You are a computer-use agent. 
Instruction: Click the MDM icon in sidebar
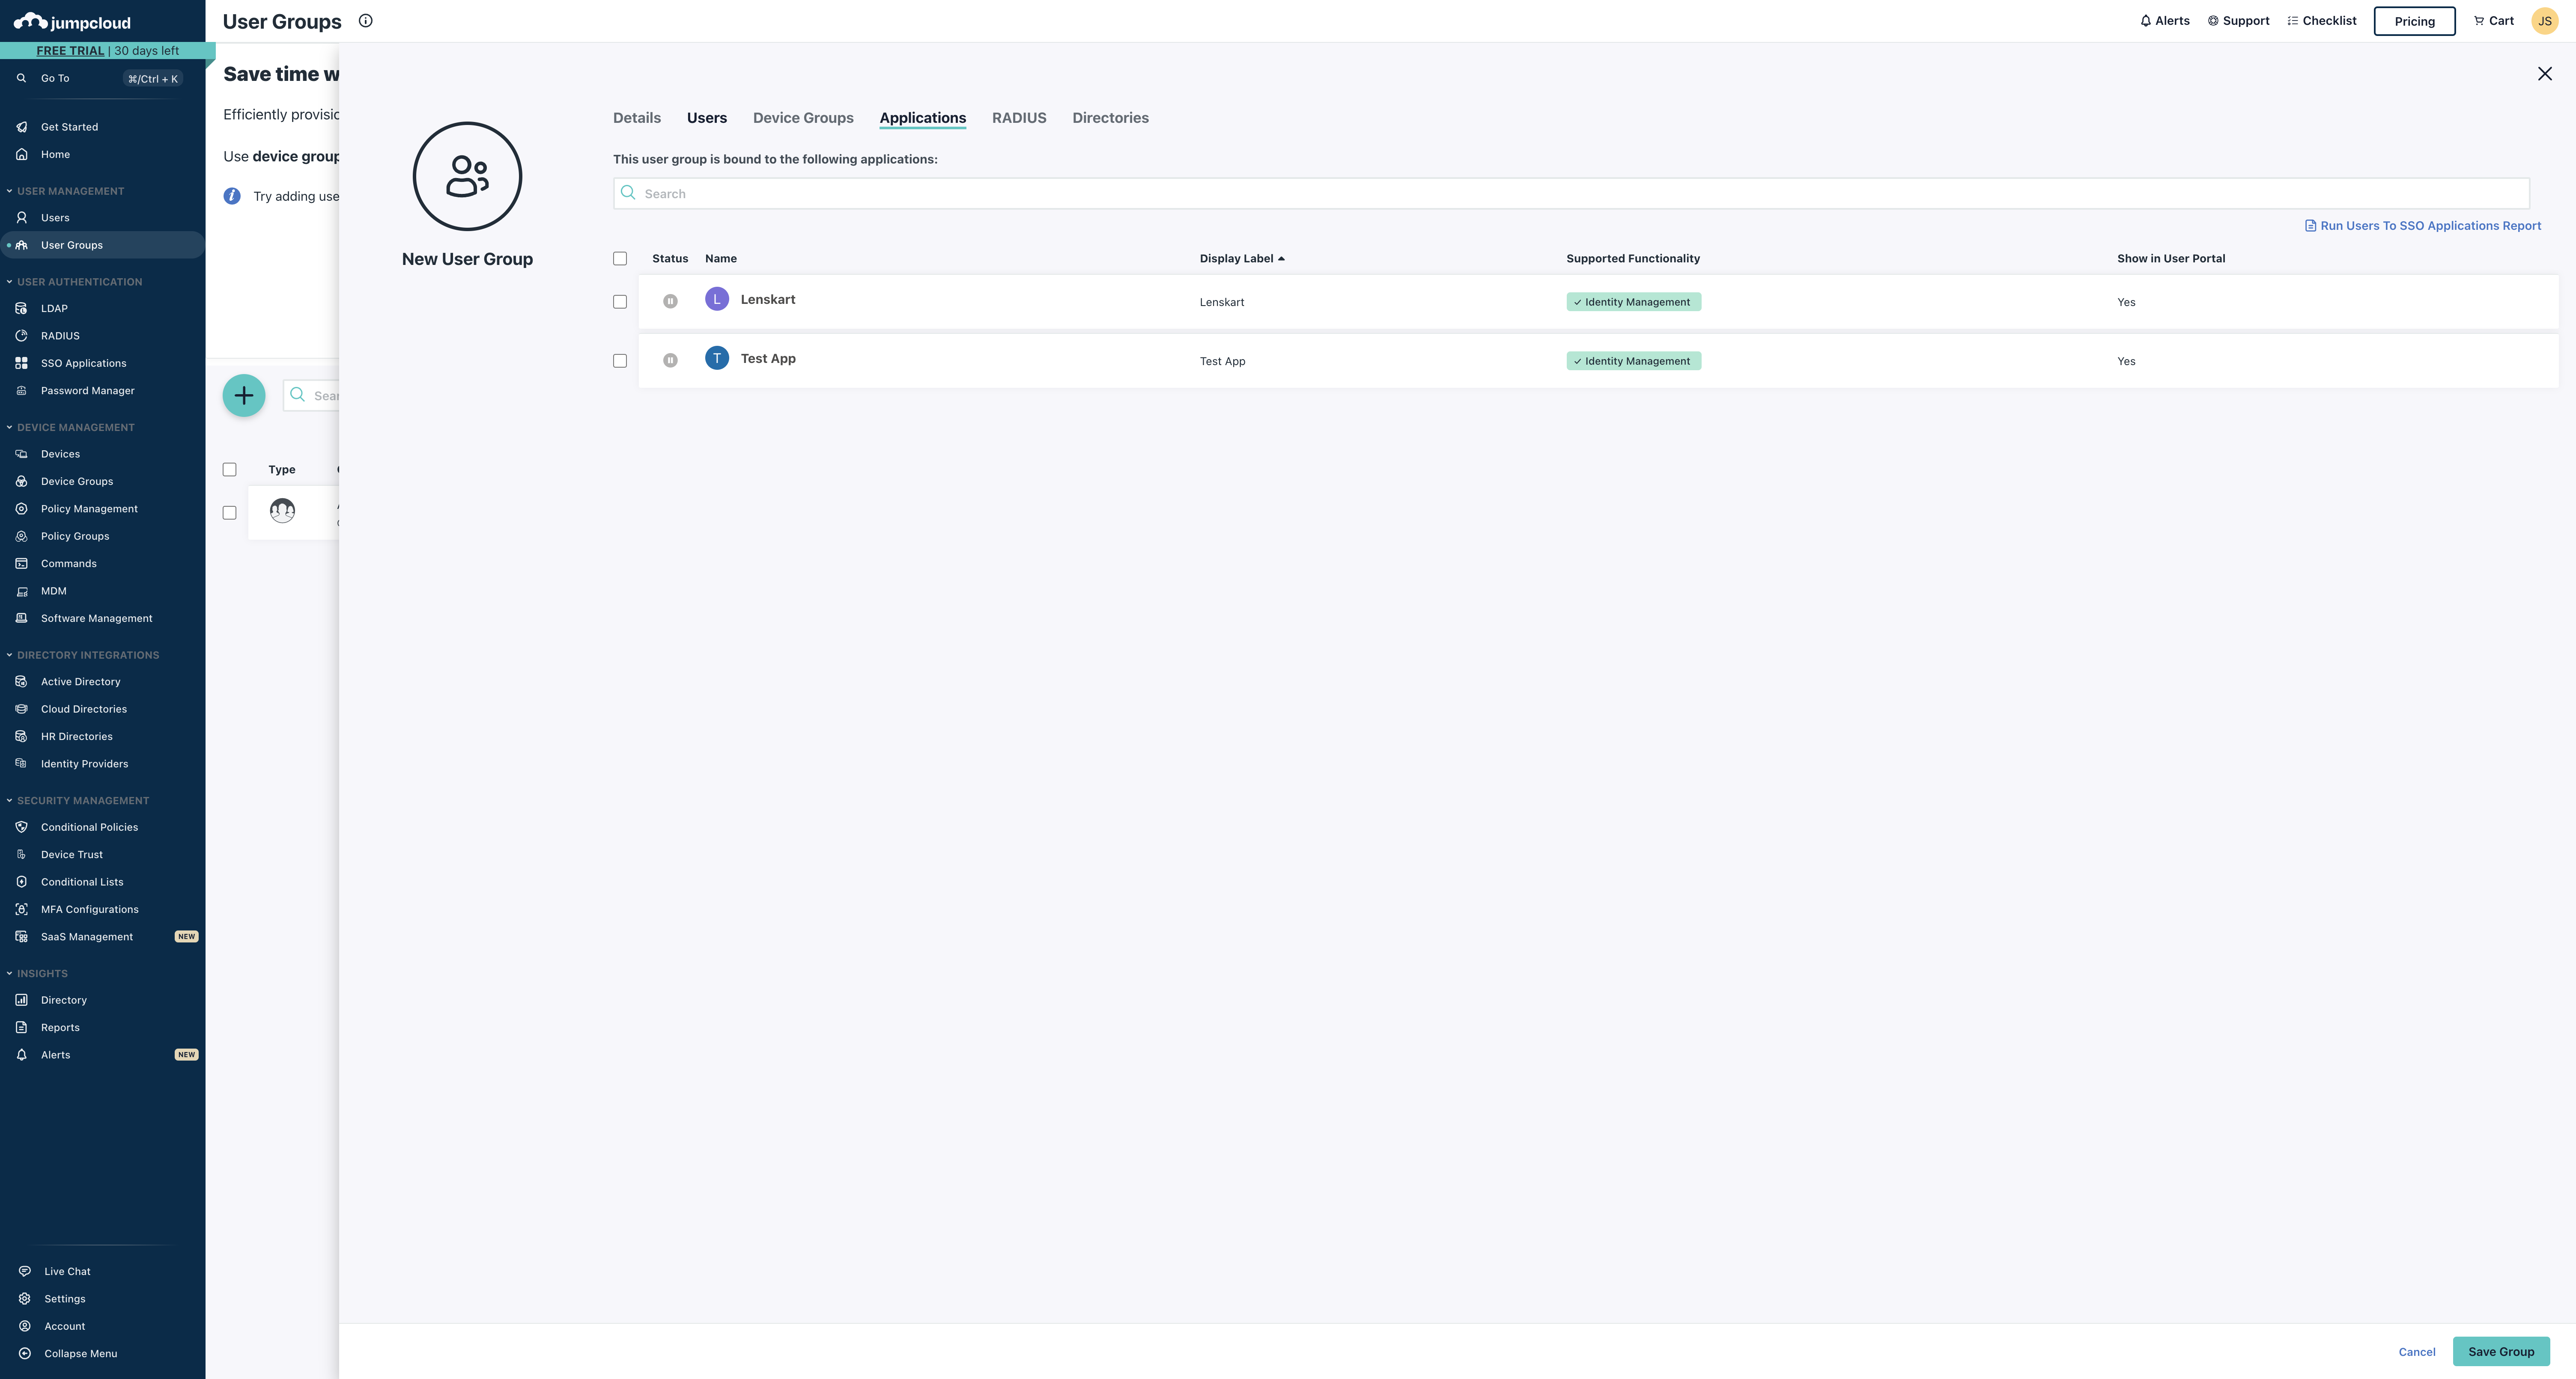pos(21,591)
